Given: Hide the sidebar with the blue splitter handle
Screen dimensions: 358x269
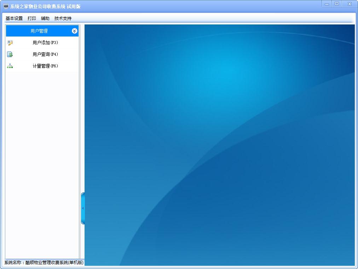Looking at the screenshot, I should (x=83, y=208).
